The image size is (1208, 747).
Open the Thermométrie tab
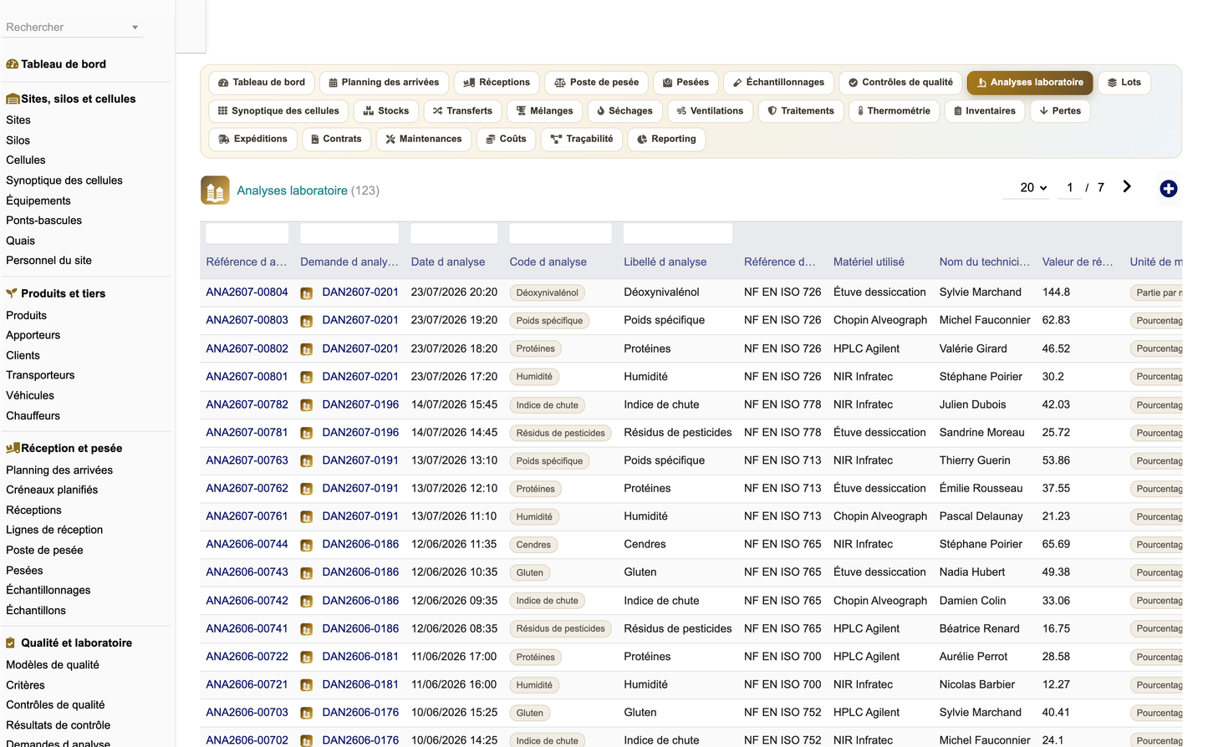(x=894, y=111)
